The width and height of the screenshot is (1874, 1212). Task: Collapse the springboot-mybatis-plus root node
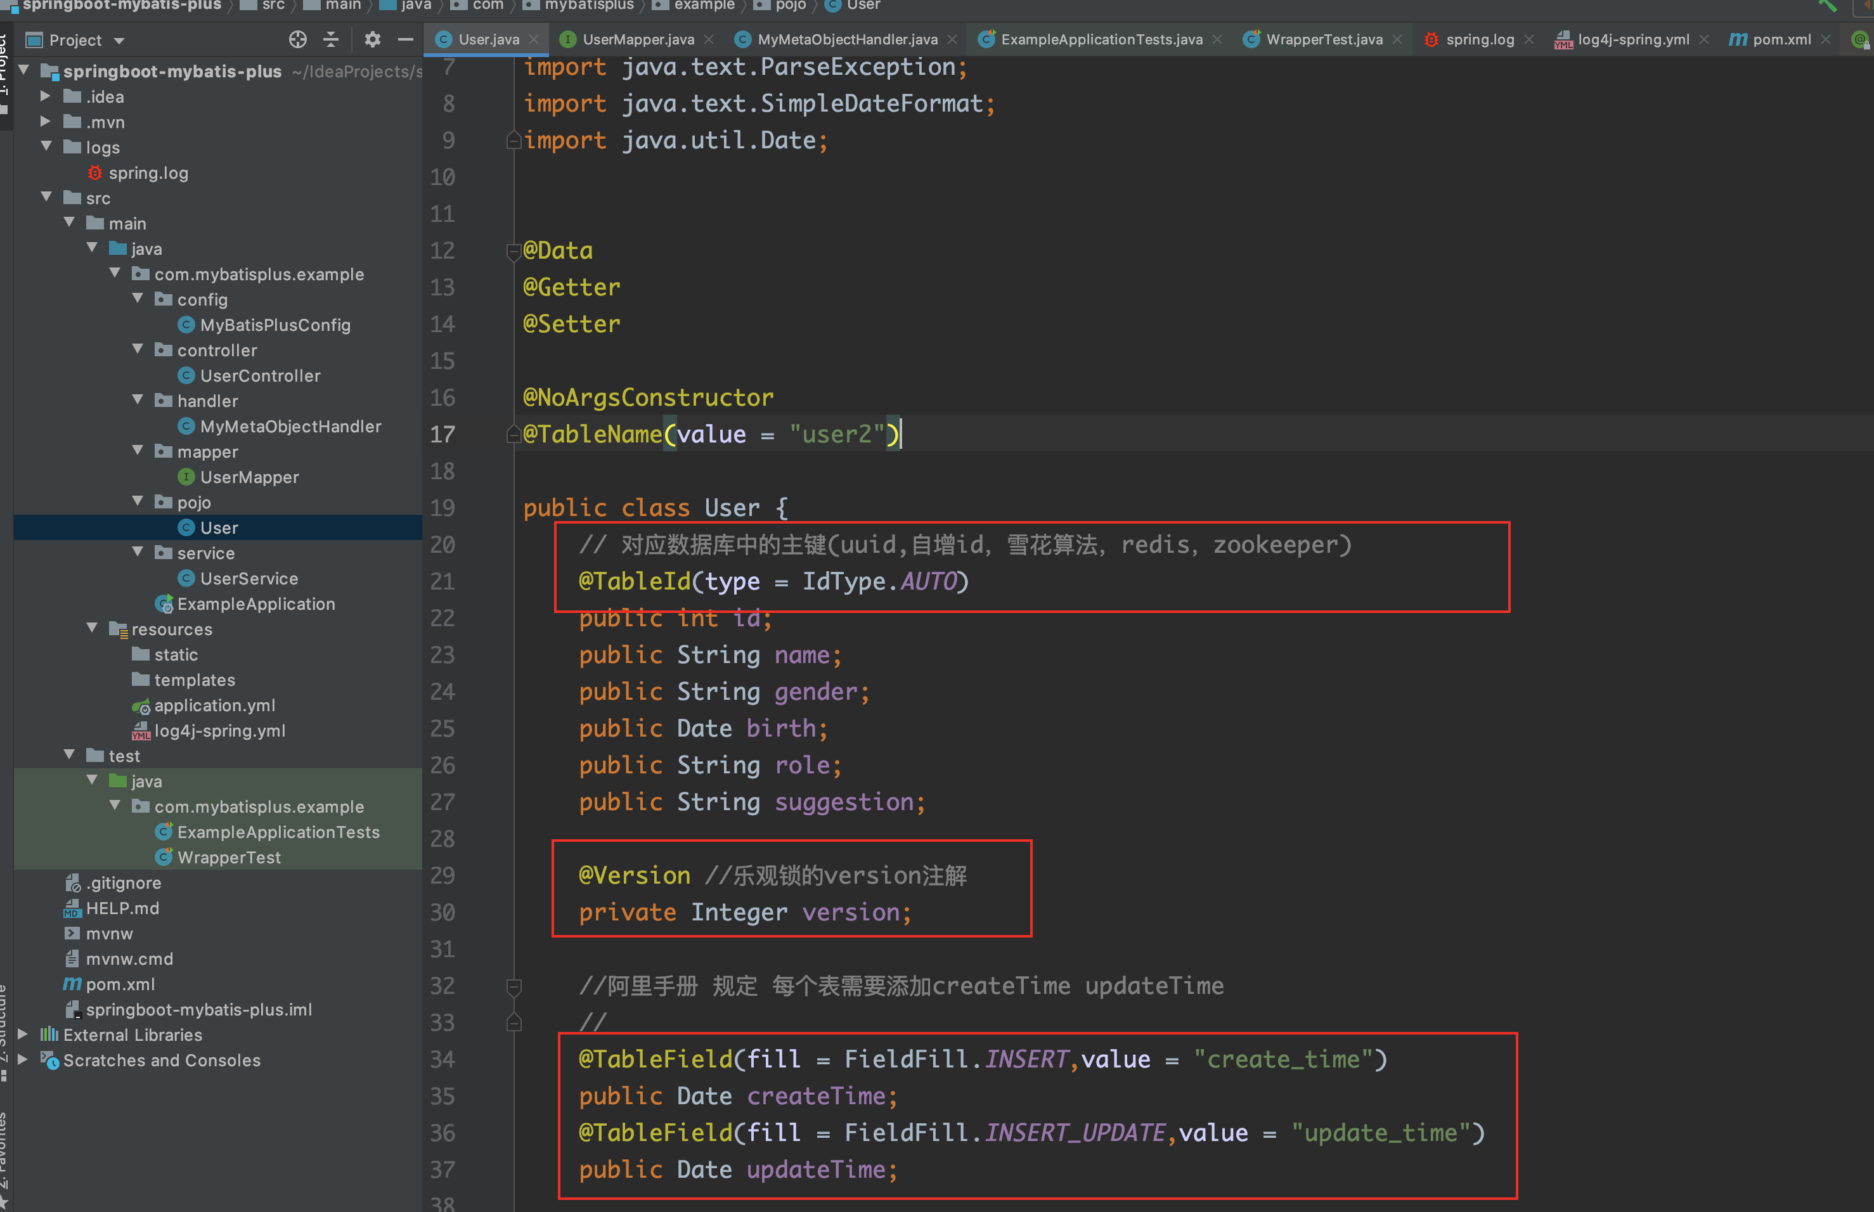(x=24, y=71)
